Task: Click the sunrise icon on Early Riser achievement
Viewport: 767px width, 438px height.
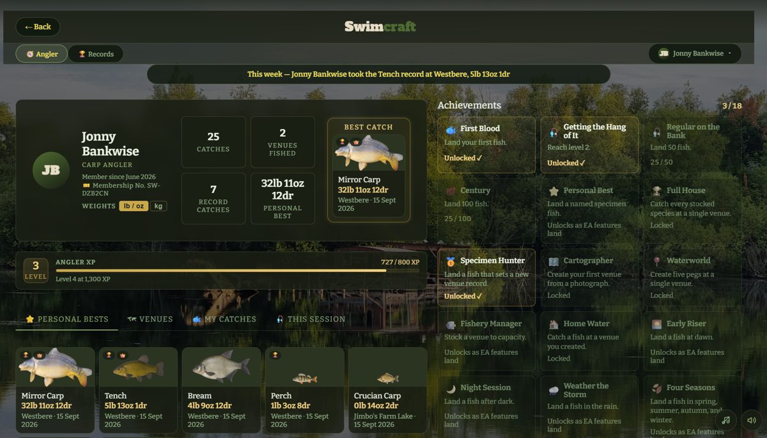Action: pyautogui.click(x=656, y=324)
